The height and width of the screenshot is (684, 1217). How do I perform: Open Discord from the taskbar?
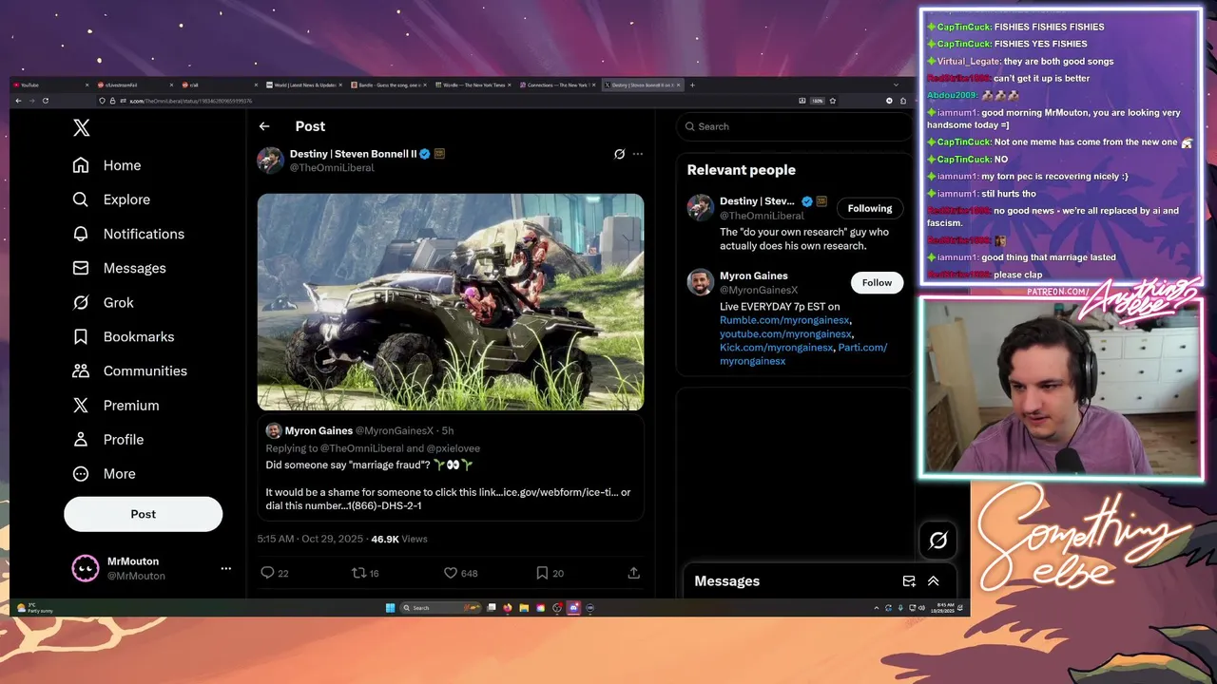point(573,608)
